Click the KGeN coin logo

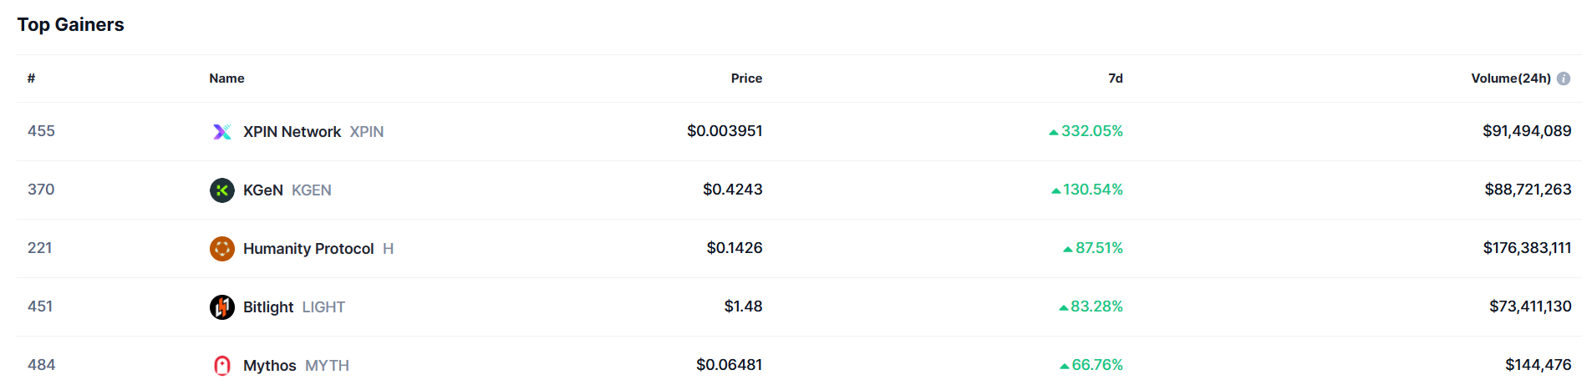tap(221, 190)
